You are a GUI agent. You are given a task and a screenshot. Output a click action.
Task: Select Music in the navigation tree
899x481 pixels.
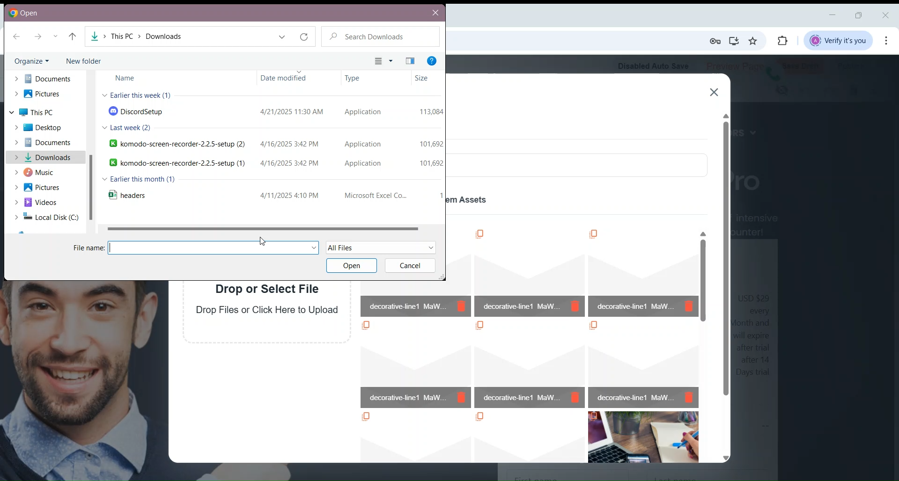point(44,173)
